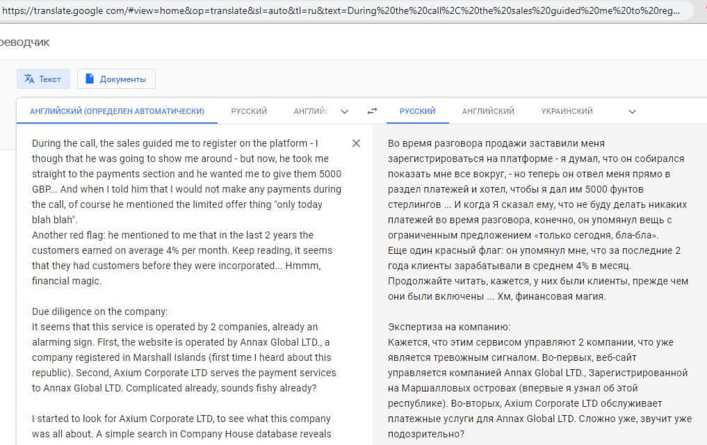Pick the truncated АНГЛИЙСКИЙ source tab
The height and width of the screenshot is (445, 707).
coord(310,111)
